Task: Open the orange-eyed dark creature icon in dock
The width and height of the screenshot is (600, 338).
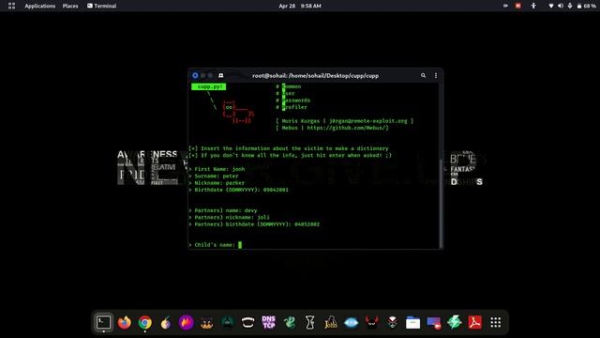Action: coord(206,323)
